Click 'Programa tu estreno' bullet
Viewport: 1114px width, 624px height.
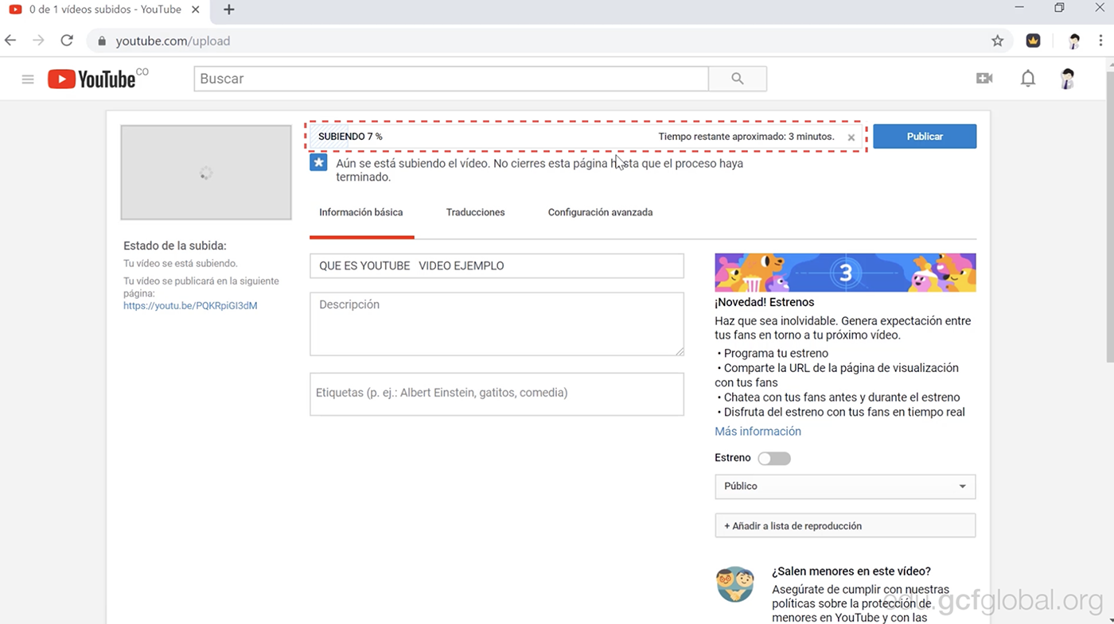point(777,354)
